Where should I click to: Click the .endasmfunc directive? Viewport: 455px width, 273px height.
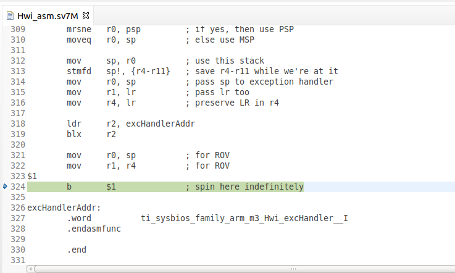pyautogui.click(x=94, y=229)
